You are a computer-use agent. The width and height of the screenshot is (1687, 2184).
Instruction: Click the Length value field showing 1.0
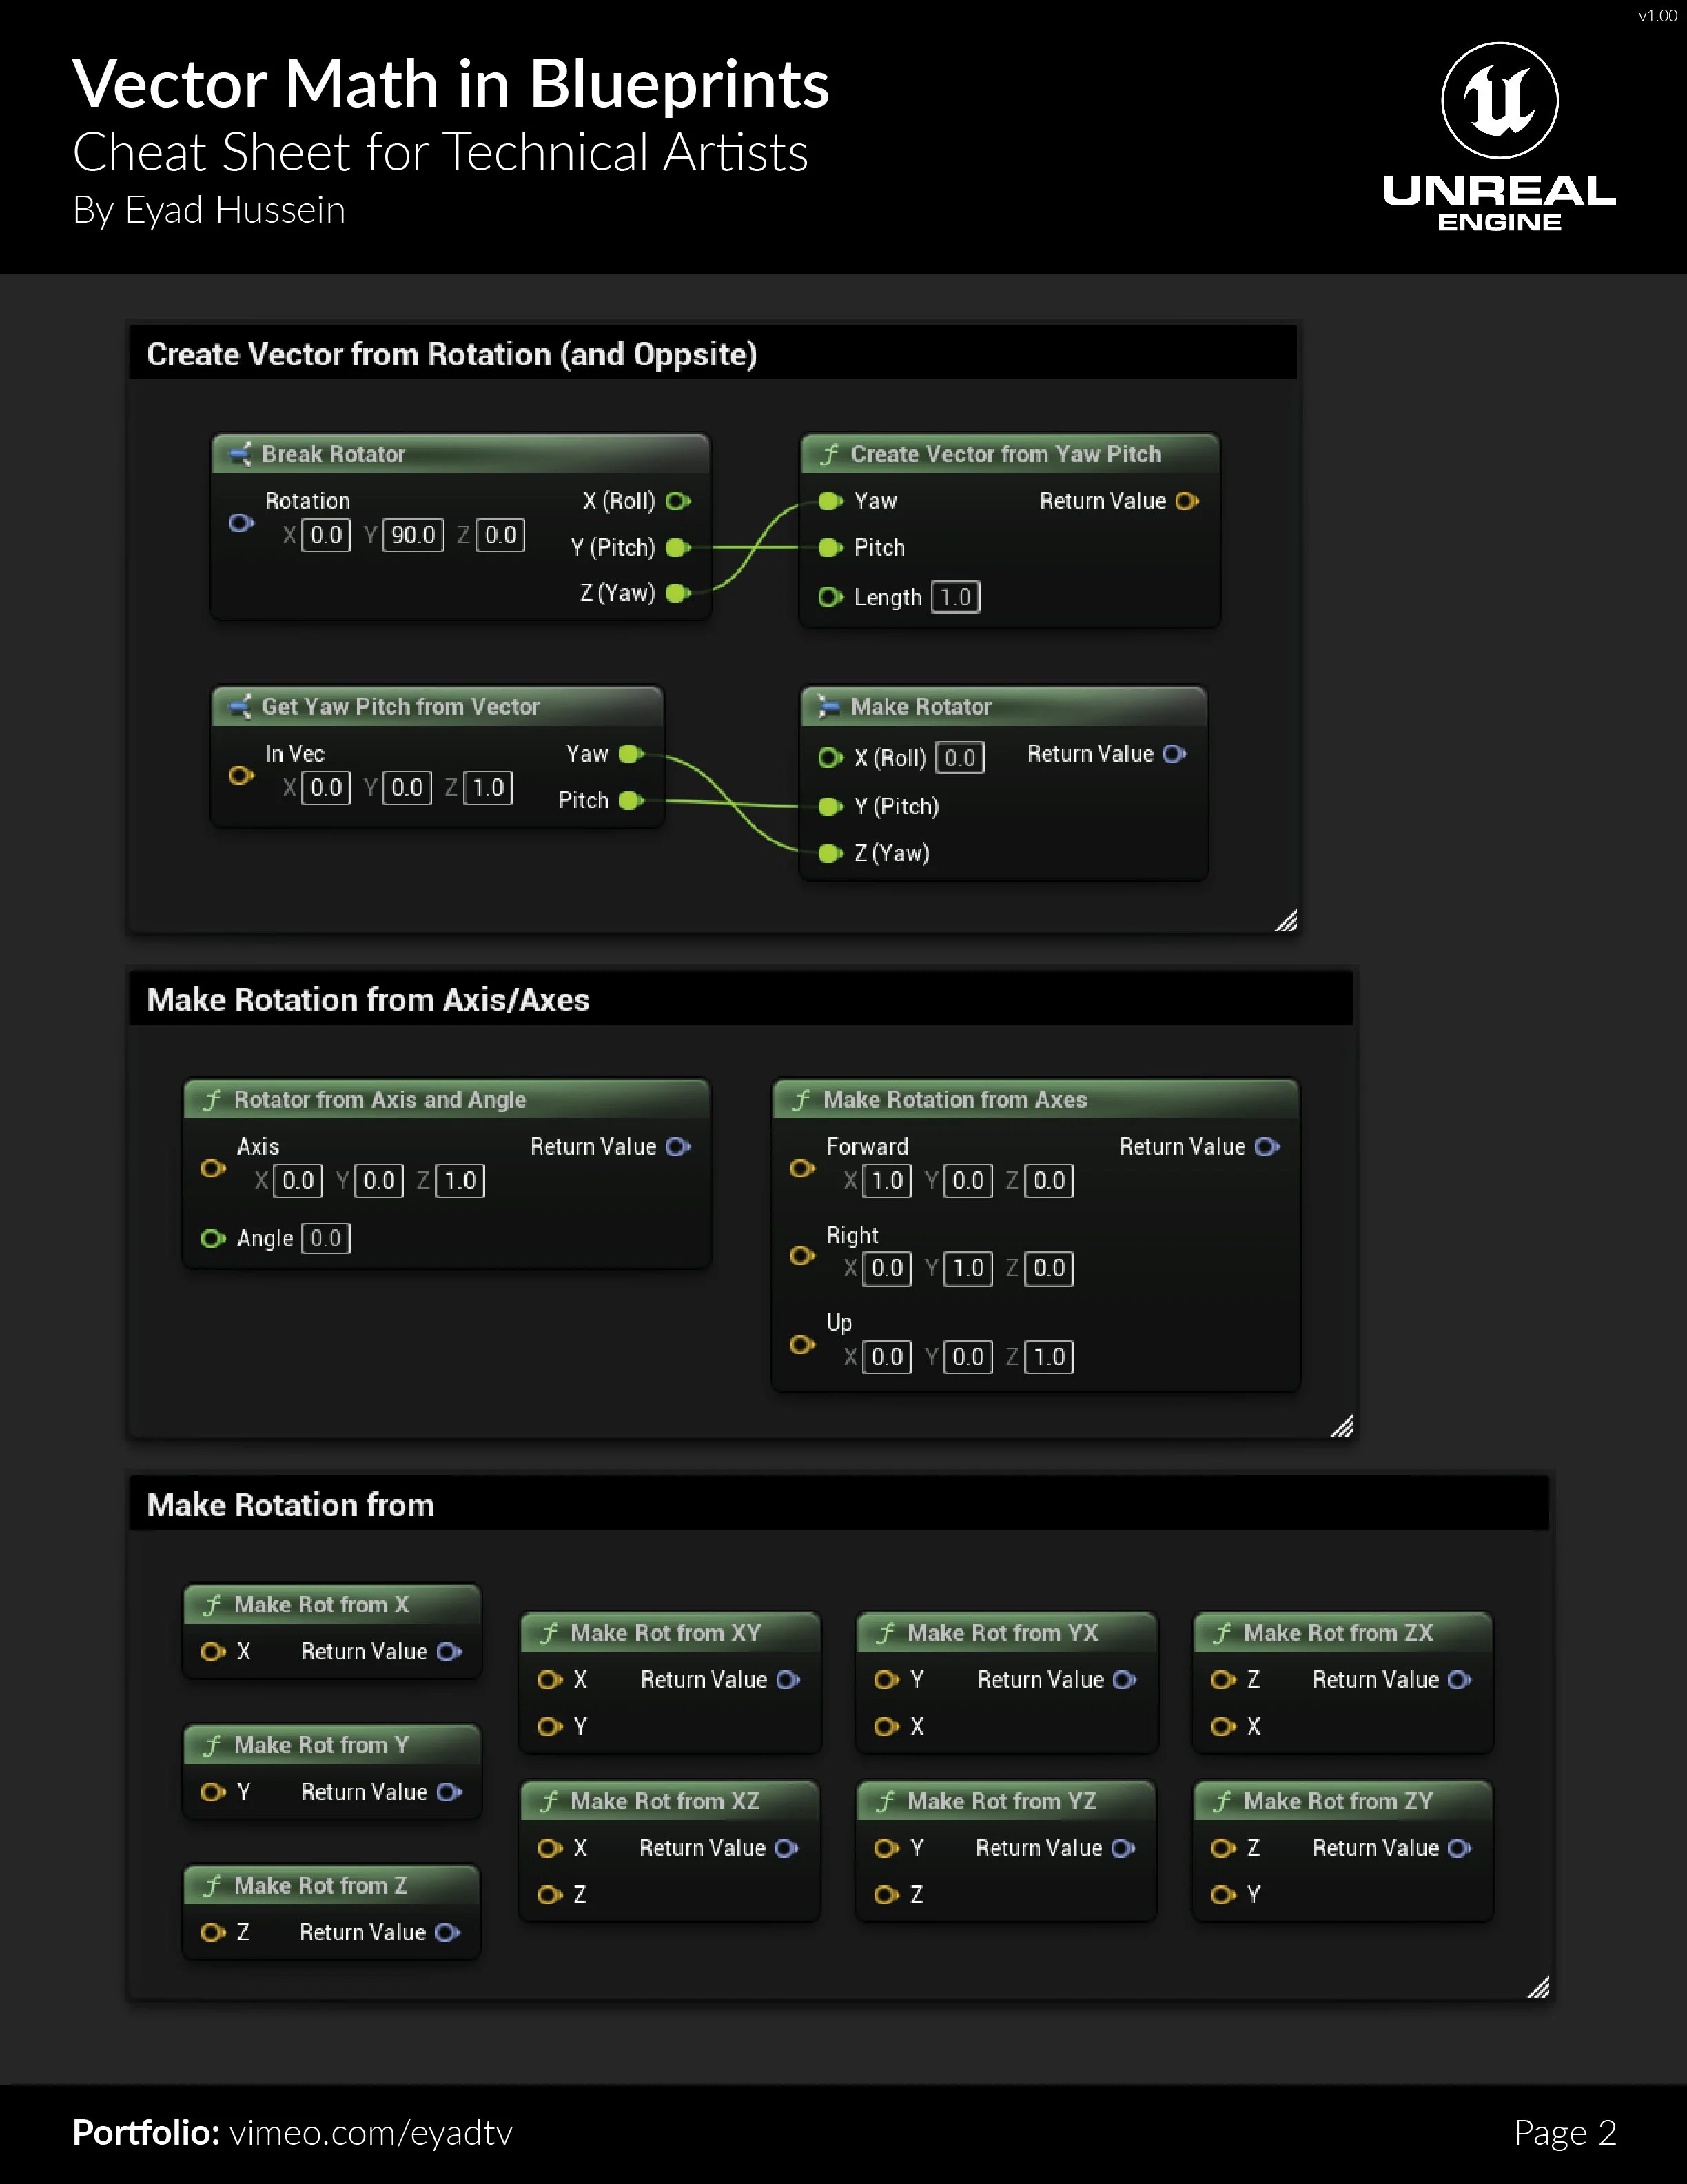(x=955, y=597)
